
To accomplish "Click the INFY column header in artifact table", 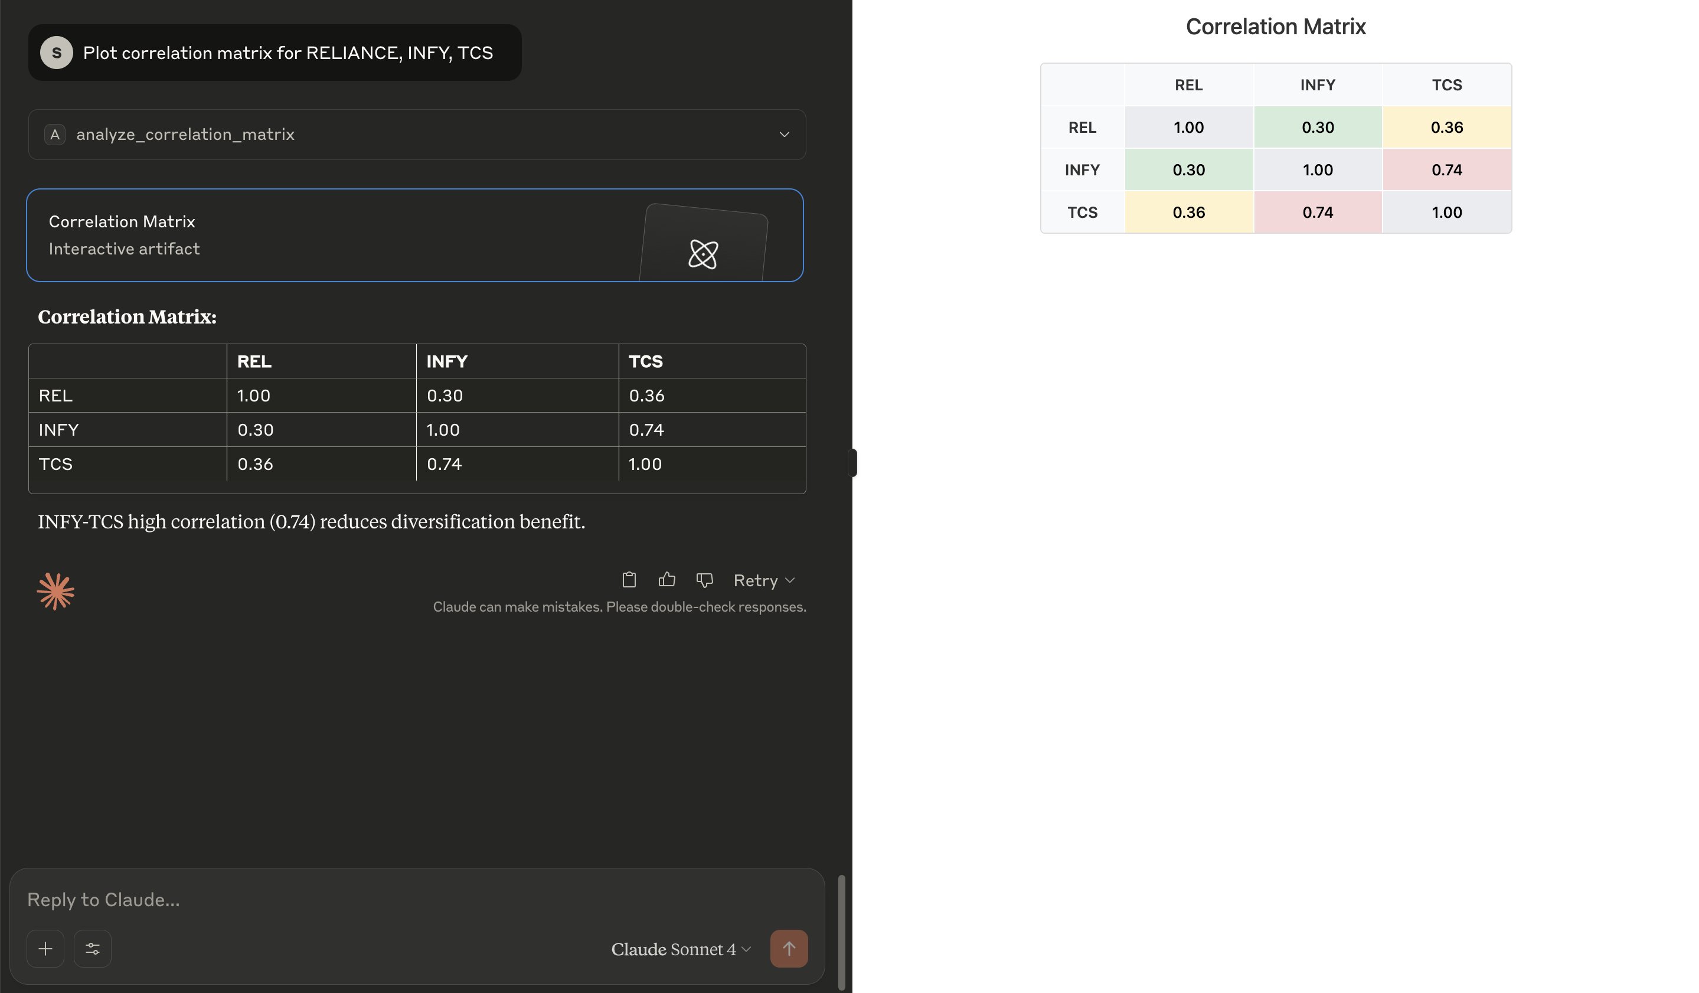I will pyautogui.click(x=1318, y=85).
